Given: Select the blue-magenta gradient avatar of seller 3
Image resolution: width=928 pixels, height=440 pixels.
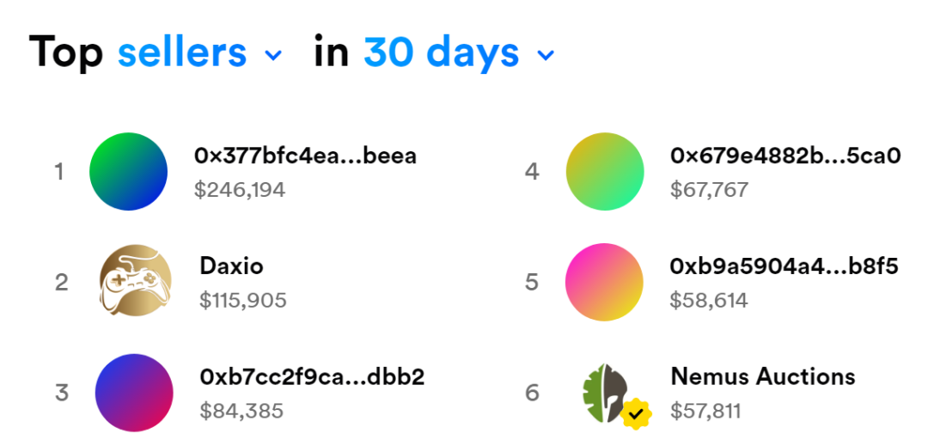Looking at the screenshot, I should 134,392.
